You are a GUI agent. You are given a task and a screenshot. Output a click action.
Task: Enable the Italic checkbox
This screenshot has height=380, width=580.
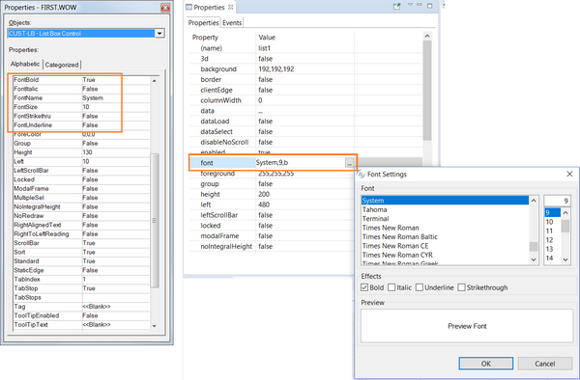[391, 287]
